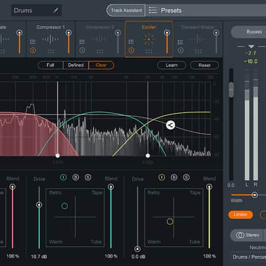Click the Exciter dotted reorder handle
This screenshot has height=266, width=266.
[149, 51]
